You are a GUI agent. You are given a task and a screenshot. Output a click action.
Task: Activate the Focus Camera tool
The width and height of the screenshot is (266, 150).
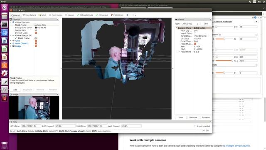(56, 15)
